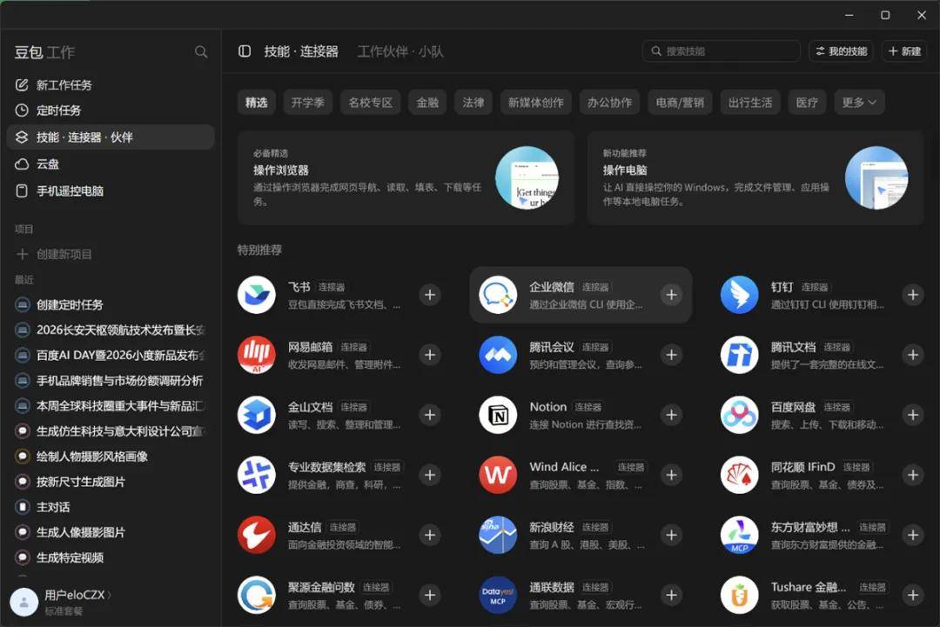Open 我的技能 button
Image resolution: width=940 pixels, height=627 pixels.
[841, 51]
